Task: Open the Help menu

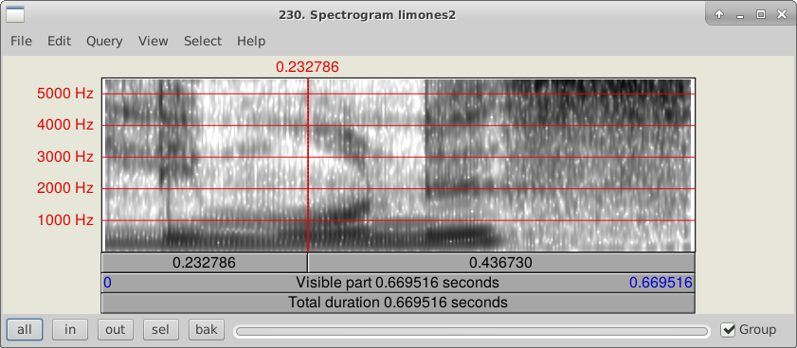Action: tap(251, 41)
